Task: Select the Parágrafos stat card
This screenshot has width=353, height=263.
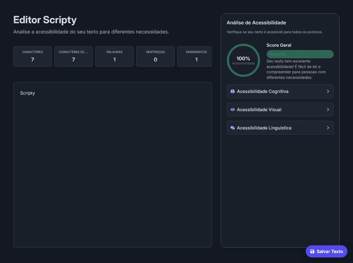Action: 195,56
